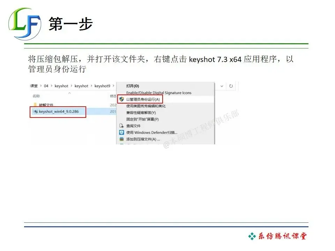Open the address bar history dropdown arrow
Image resolution: width=335 pixels, height=251 pixels.
(x=222, y=86)
